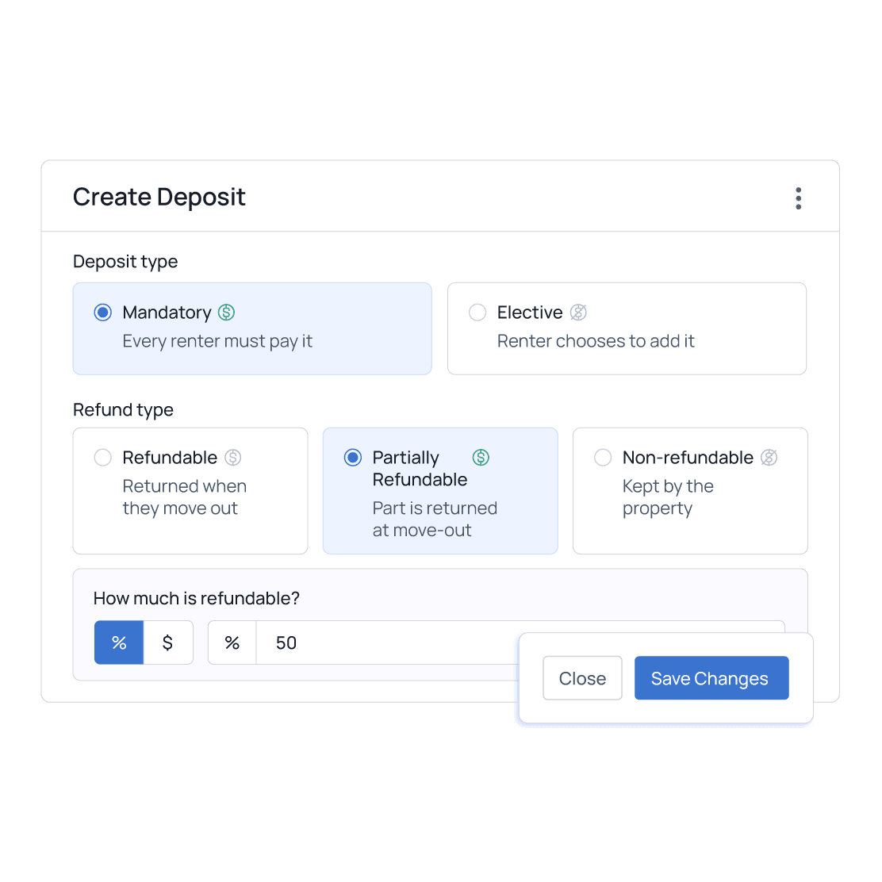
Task: Click the gray dollar icon beside Refundable
Action: [x=233, y=458]
